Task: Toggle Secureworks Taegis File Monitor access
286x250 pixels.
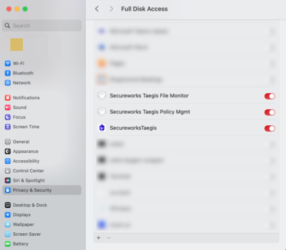Action: coord(269,96)
